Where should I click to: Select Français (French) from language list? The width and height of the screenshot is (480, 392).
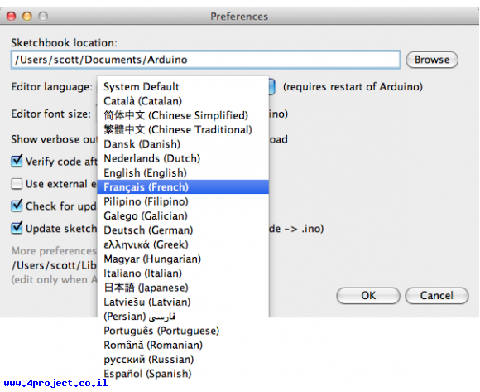coord(183,187)
